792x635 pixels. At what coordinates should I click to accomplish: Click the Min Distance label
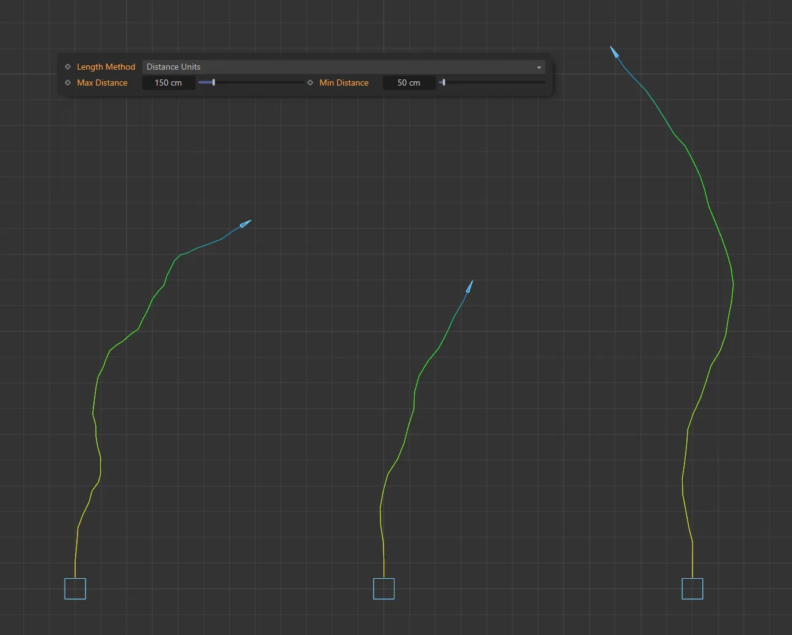click(344, 83)
